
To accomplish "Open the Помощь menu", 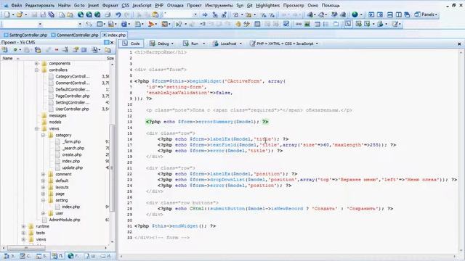I will 331,5.
